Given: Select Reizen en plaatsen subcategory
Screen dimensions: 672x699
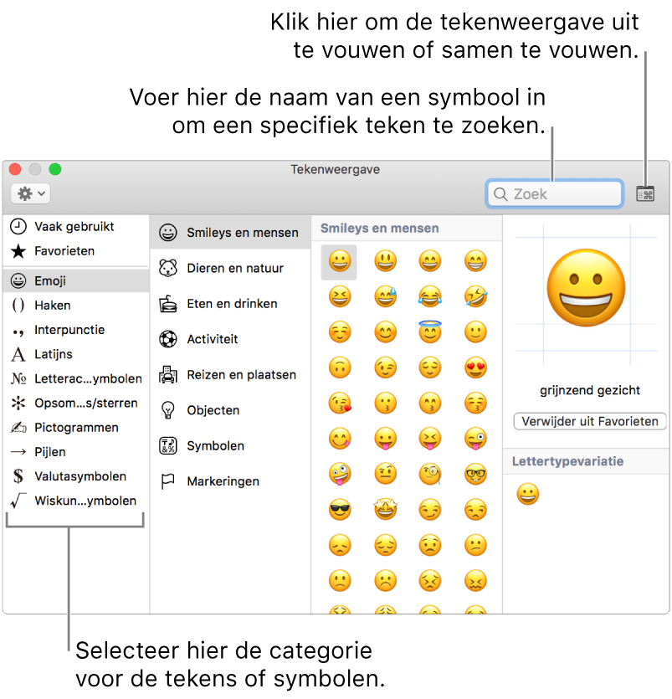Looking at the screenshot, I should click(x=230, y=375).
